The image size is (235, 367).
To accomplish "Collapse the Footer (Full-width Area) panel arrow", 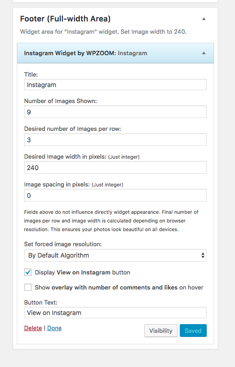I will pos(204,19).
